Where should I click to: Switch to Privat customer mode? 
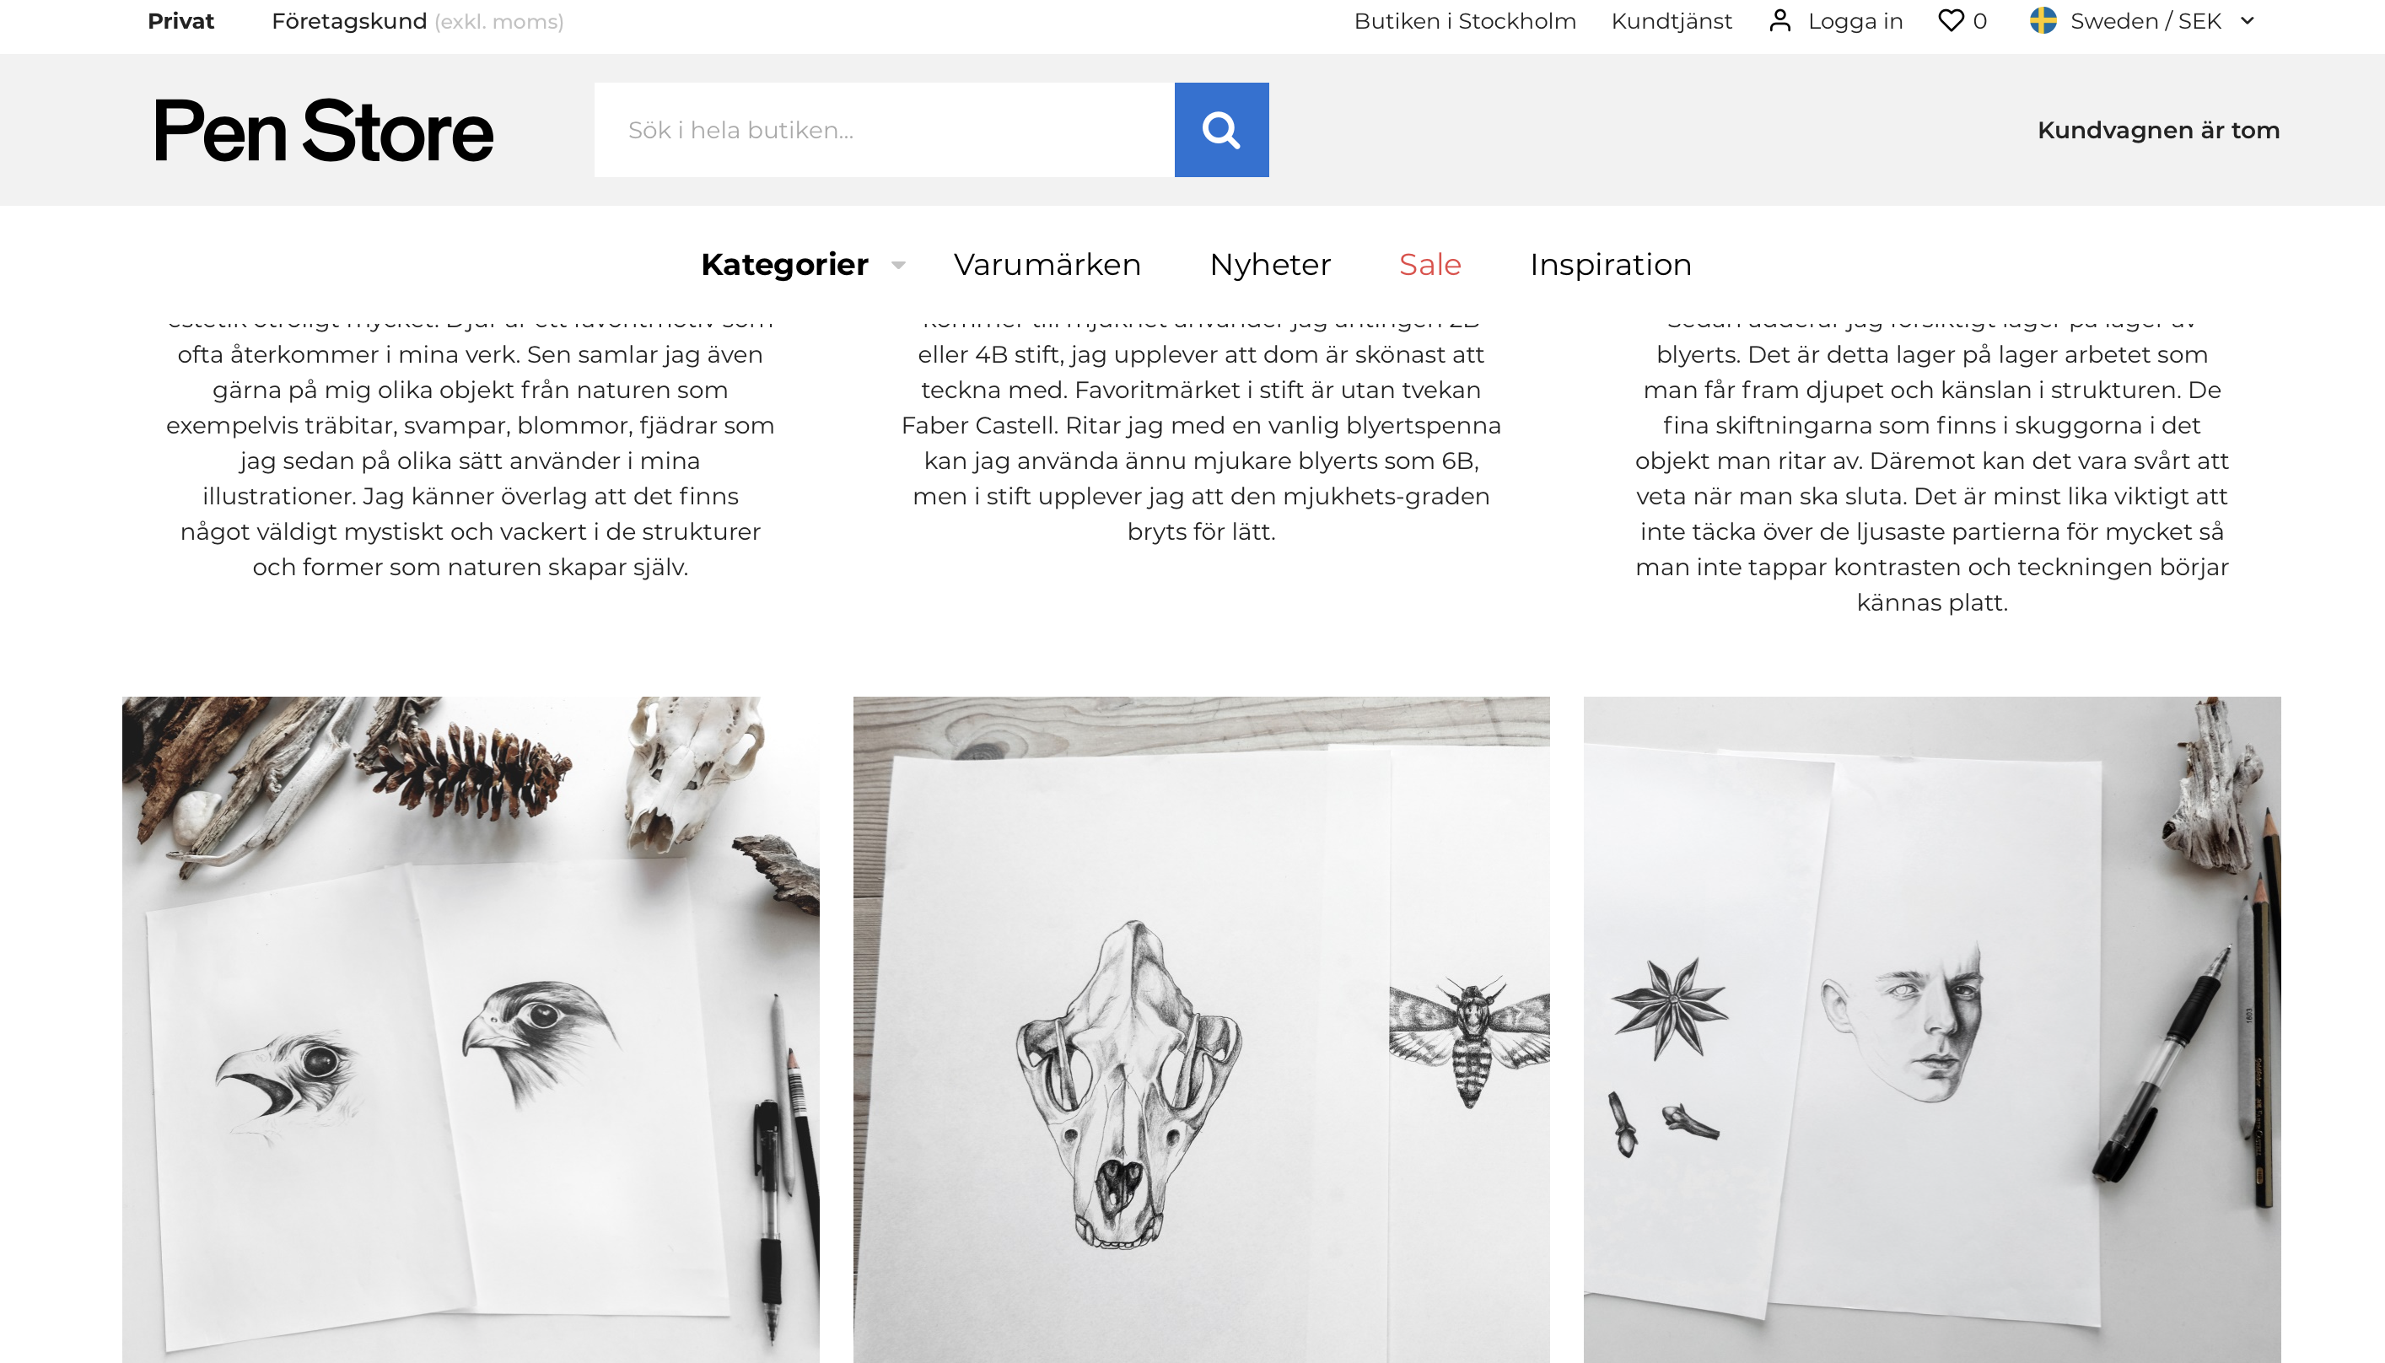click(x=180, y=20)
